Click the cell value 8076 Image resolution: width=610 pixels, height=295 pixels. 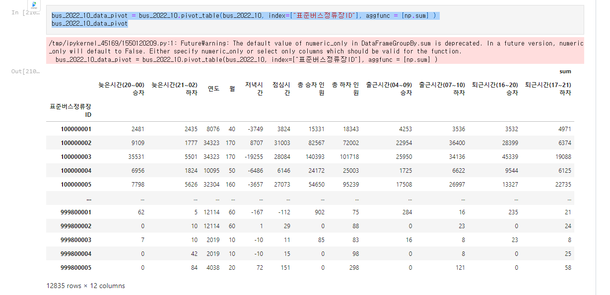(214, 129)
